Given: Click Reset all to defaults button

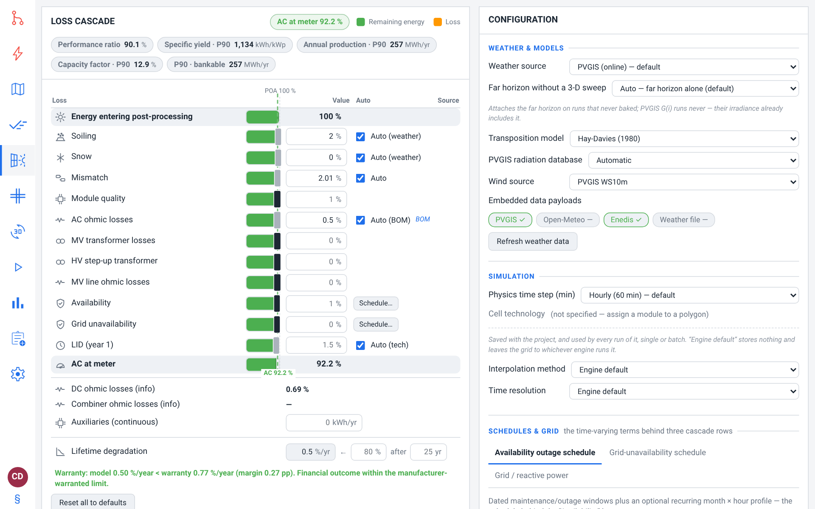Looking at the screenshot, I should click(93, 502).
